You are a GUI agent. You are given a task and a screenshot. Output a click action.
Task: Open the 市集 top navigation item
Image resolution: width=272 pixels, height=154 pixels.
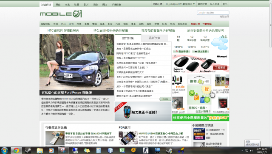point(67,5)
